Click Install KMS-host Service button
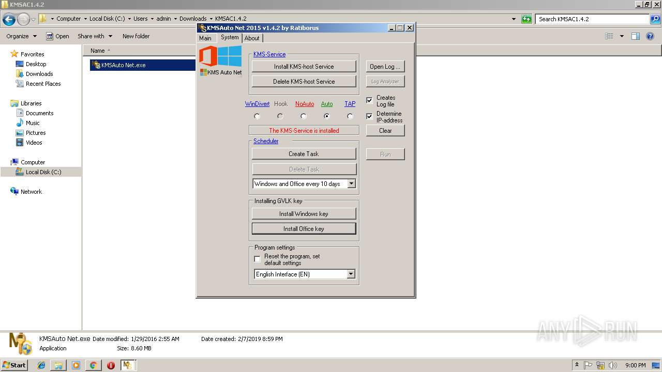This screenshot has height=372, width=662. click(304, 67)
